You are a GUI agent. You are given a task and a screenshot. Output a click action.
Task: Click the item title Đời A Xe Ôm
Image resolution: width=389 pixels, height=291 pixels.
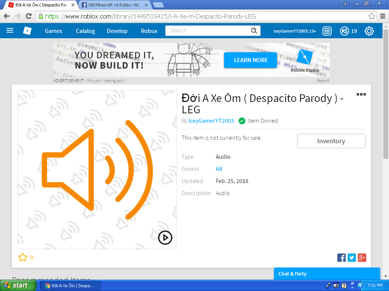tap(262, 104)
